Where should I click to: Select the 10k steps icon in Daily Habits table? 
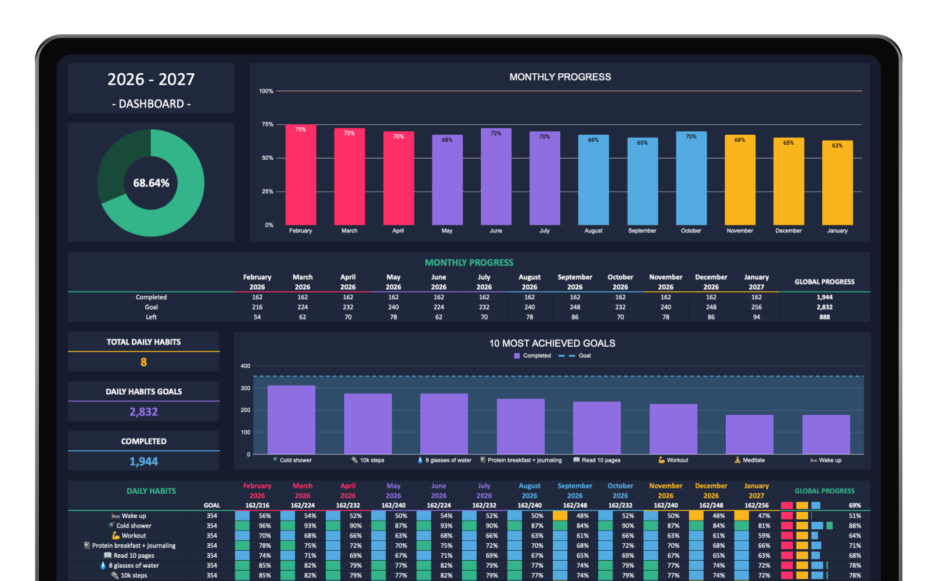click(x=115, y=575)
